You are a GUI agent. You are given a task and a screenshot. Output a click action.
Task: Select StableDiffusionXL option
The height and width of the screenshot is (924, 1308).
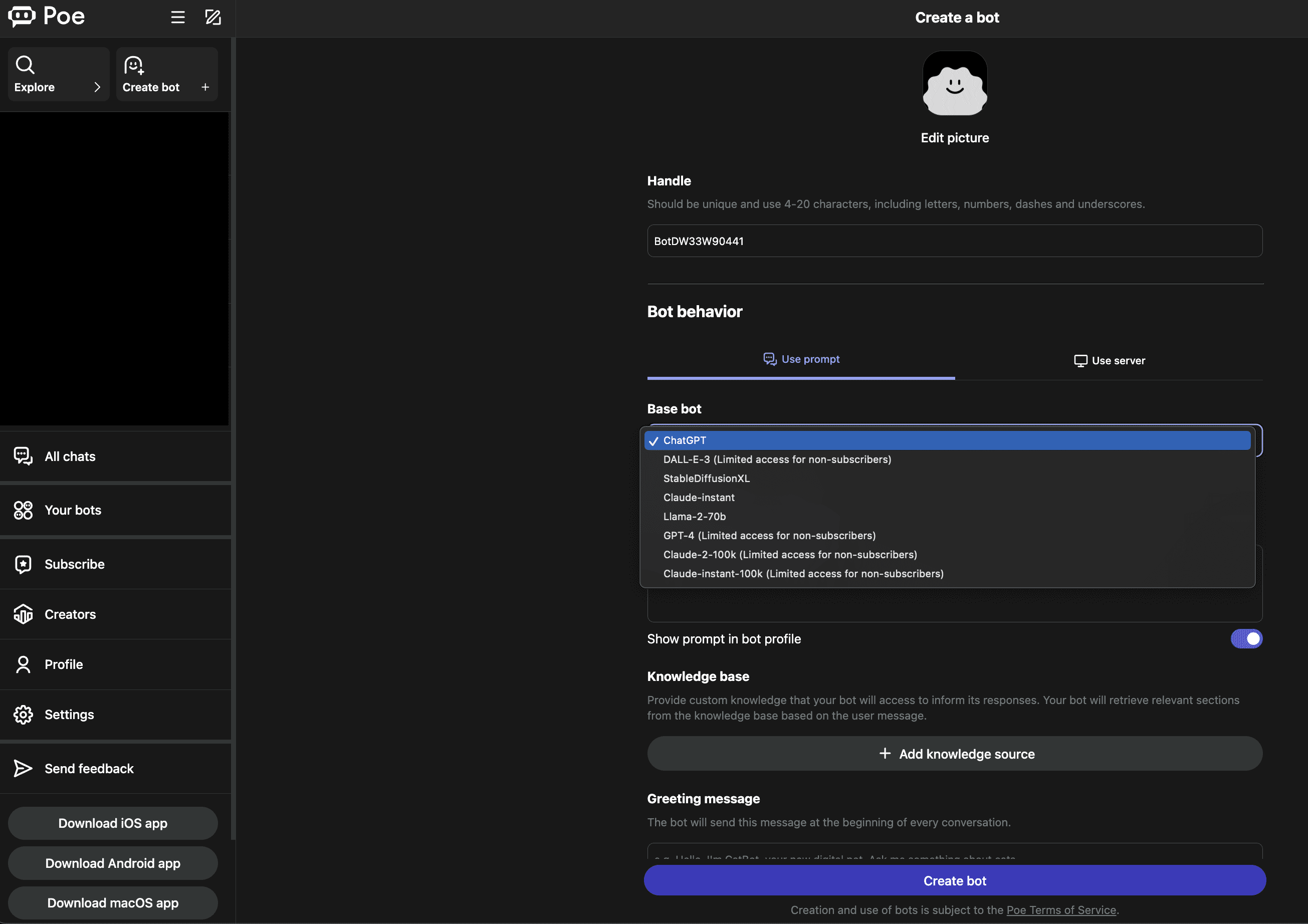point(707,479)
